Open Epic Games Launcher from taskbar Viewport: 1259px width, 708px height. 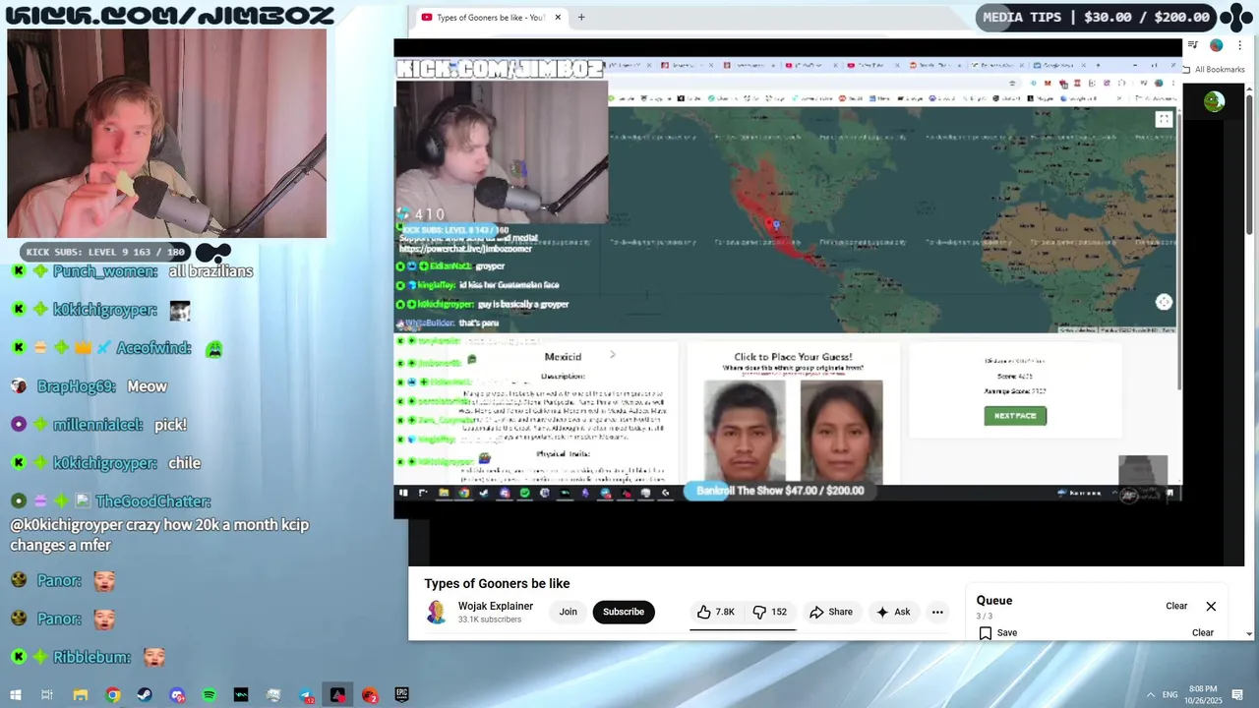402,695
